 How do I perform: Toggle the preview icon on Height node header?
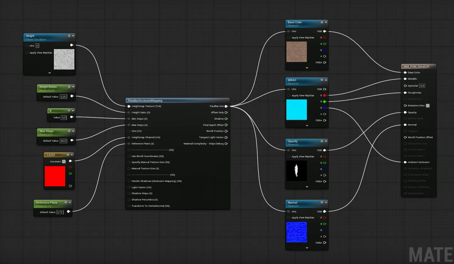(x=69, y=36)
